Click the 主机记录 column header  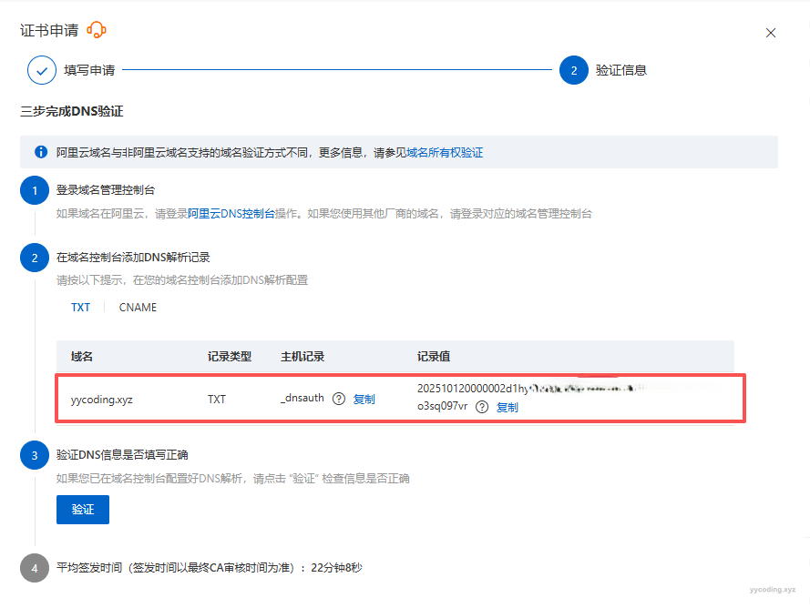point(302,357)
